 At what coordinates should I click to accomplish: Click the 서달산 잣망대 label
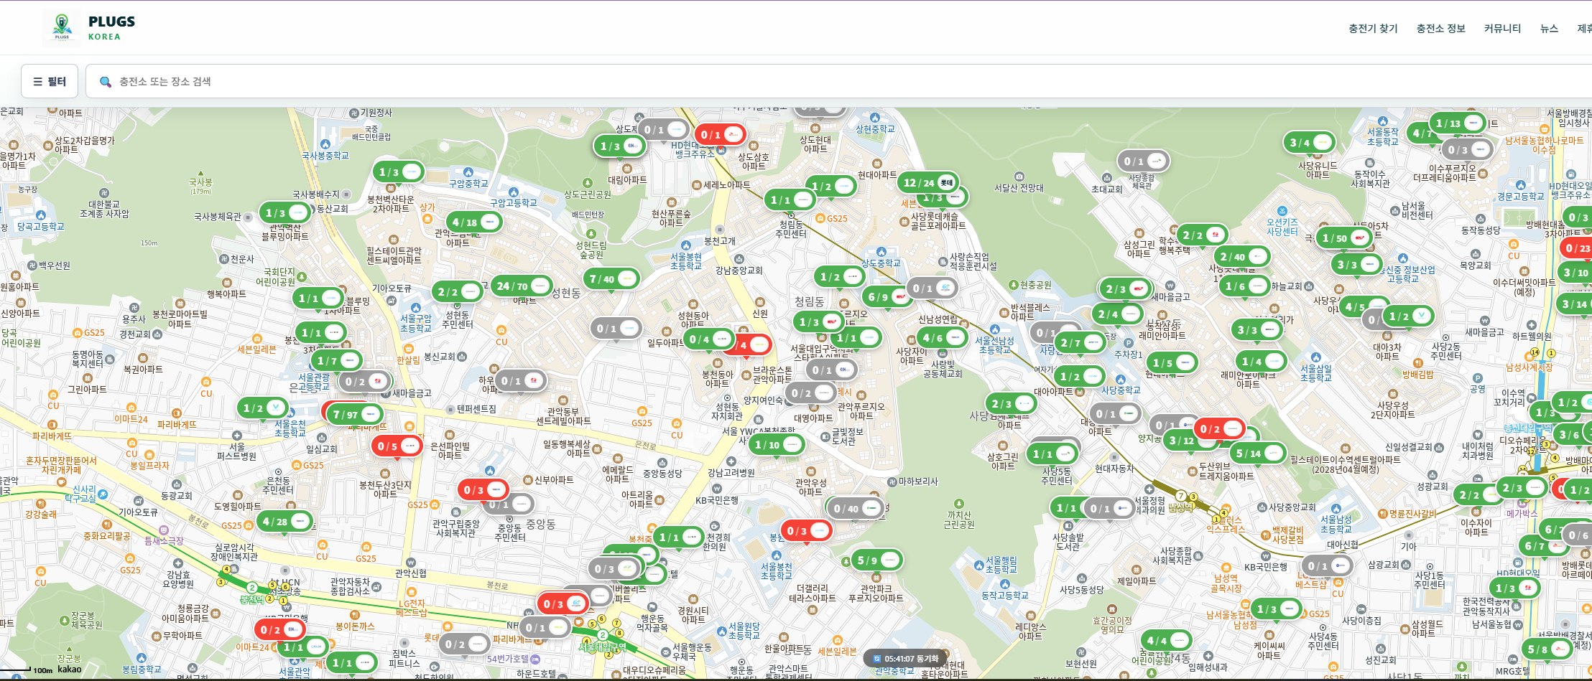[1019, 187]
